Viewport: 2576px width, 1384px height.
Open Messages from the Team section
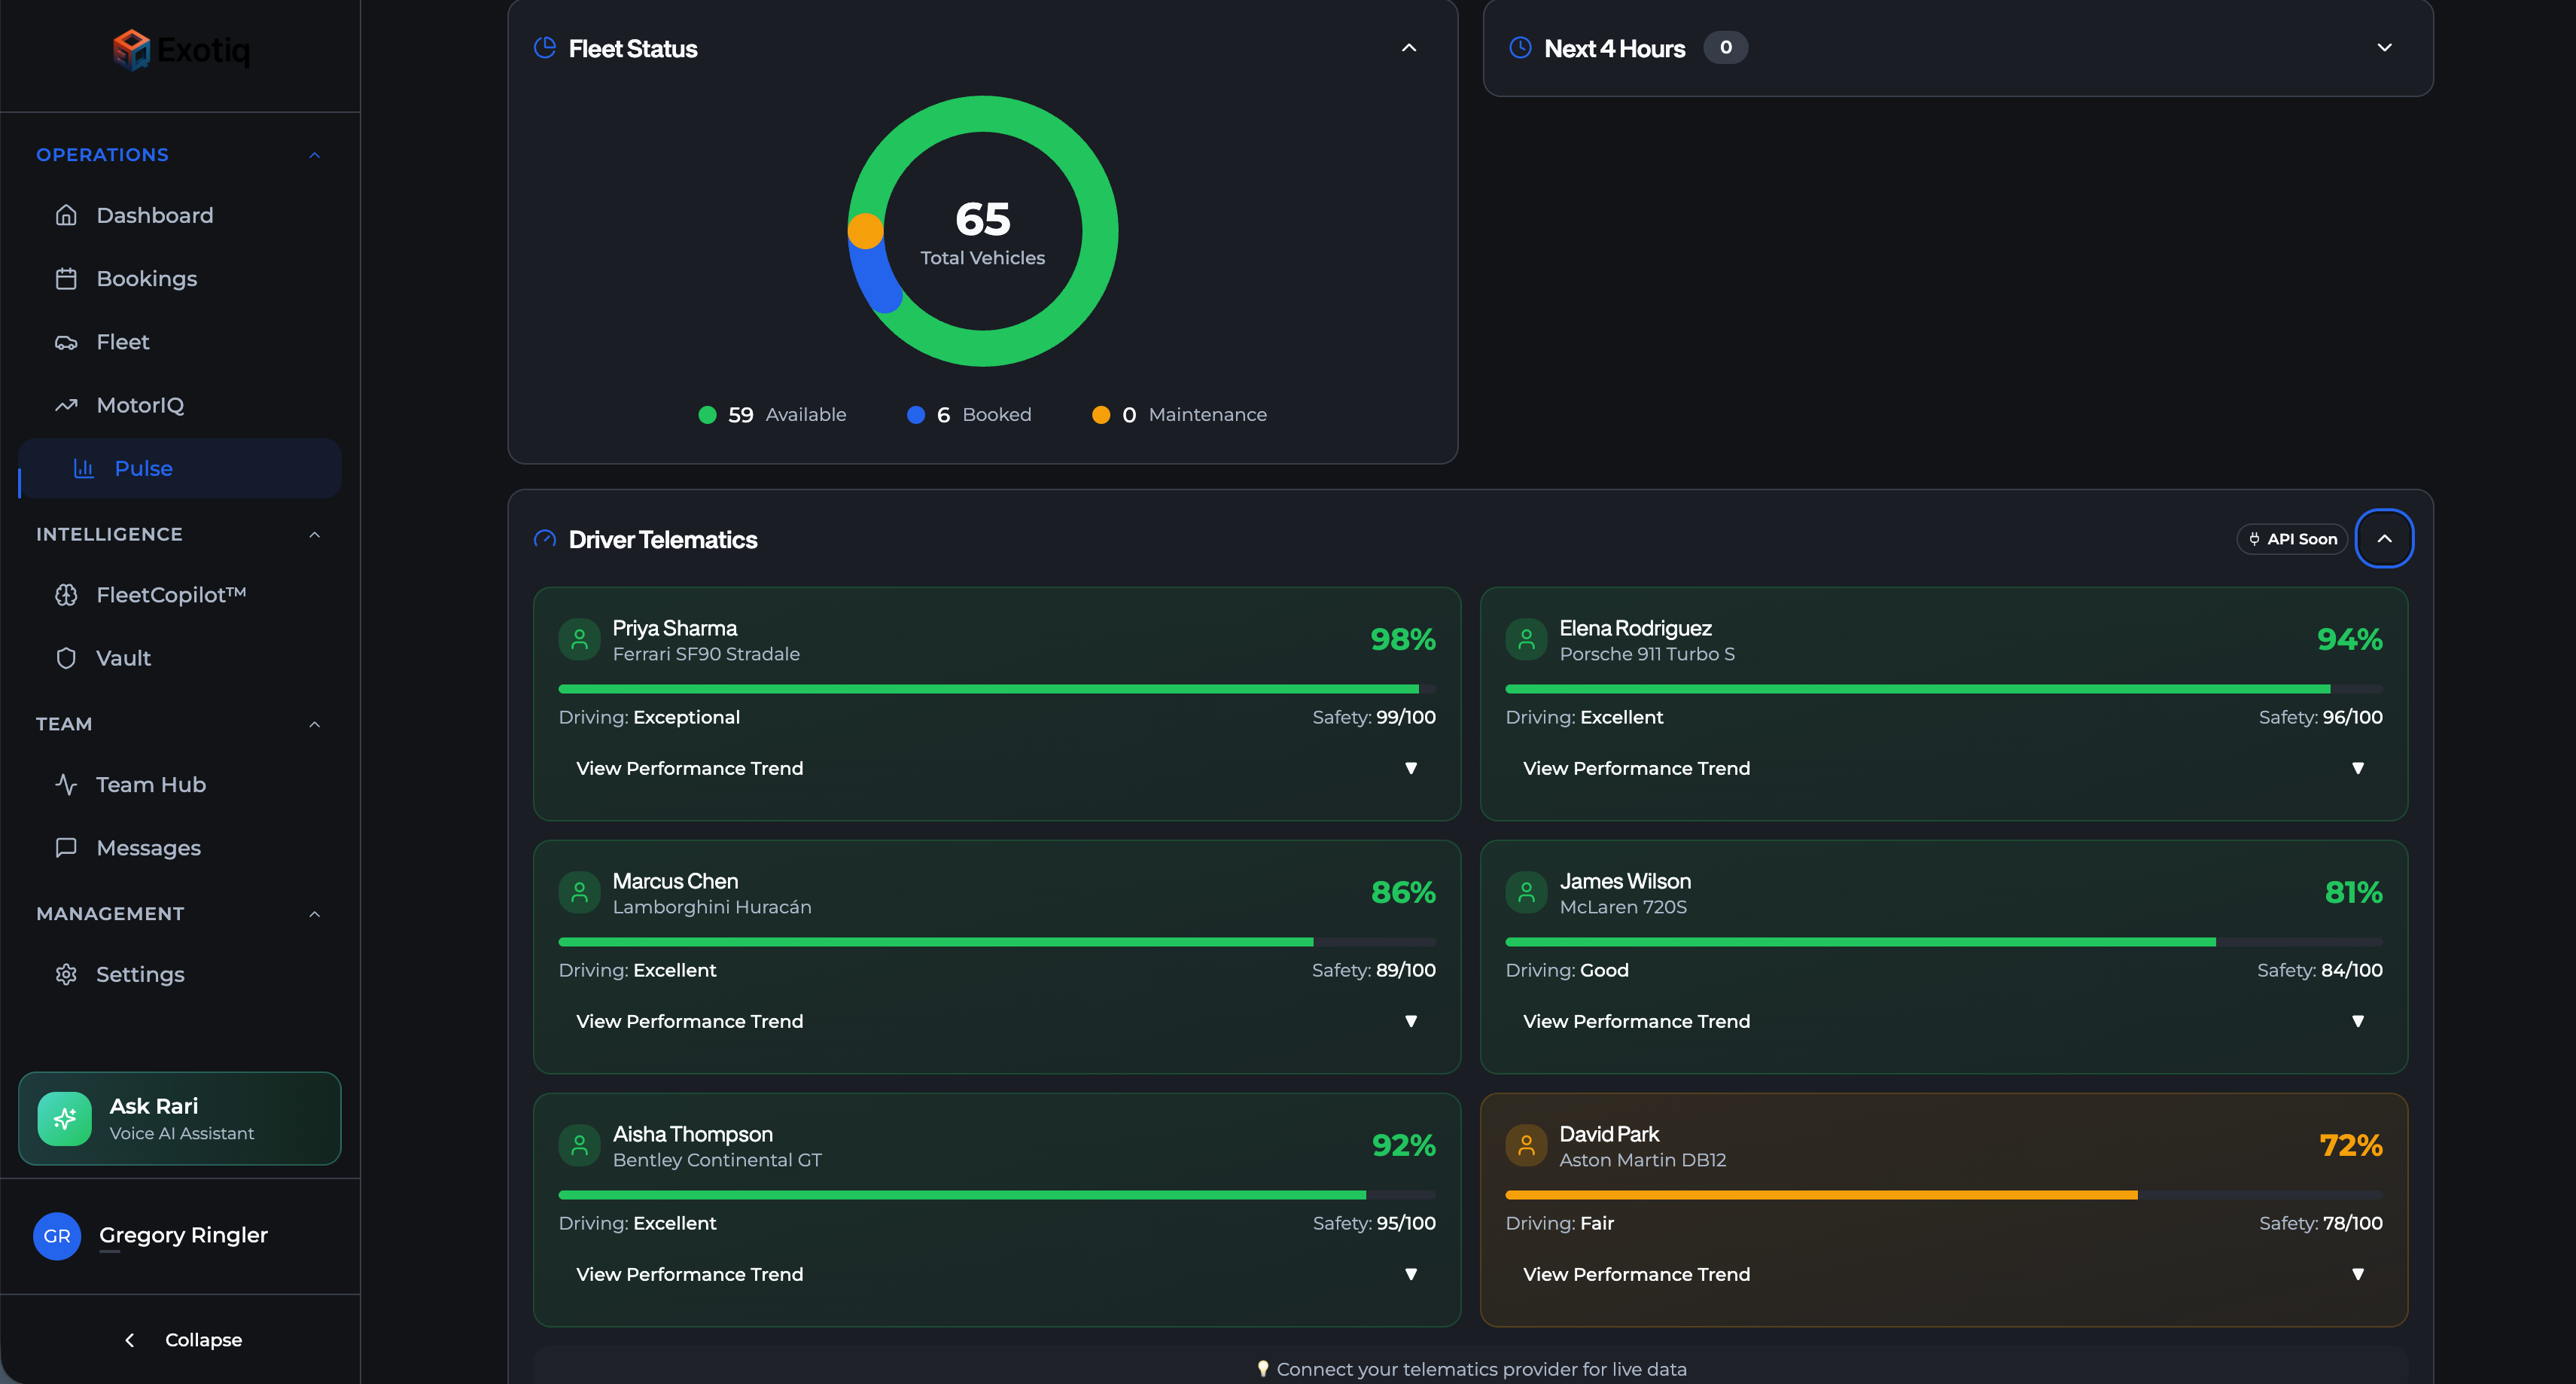149,847
